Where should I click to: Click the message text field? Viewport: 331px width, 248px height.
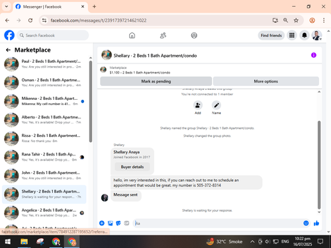(x=218, y=224)
